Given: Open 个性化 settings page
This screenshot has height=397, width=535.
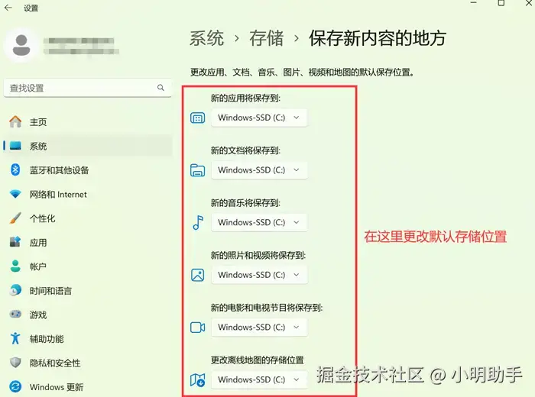Looking at the screenshot, I should point(88,218).
